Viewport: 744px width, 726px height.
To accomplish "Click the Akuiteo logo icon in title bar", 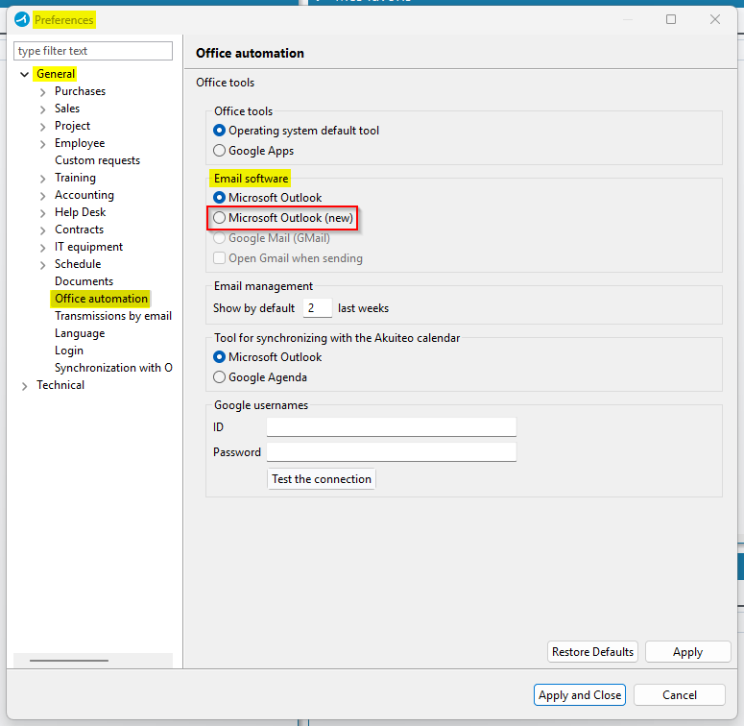I will (22, 19).
